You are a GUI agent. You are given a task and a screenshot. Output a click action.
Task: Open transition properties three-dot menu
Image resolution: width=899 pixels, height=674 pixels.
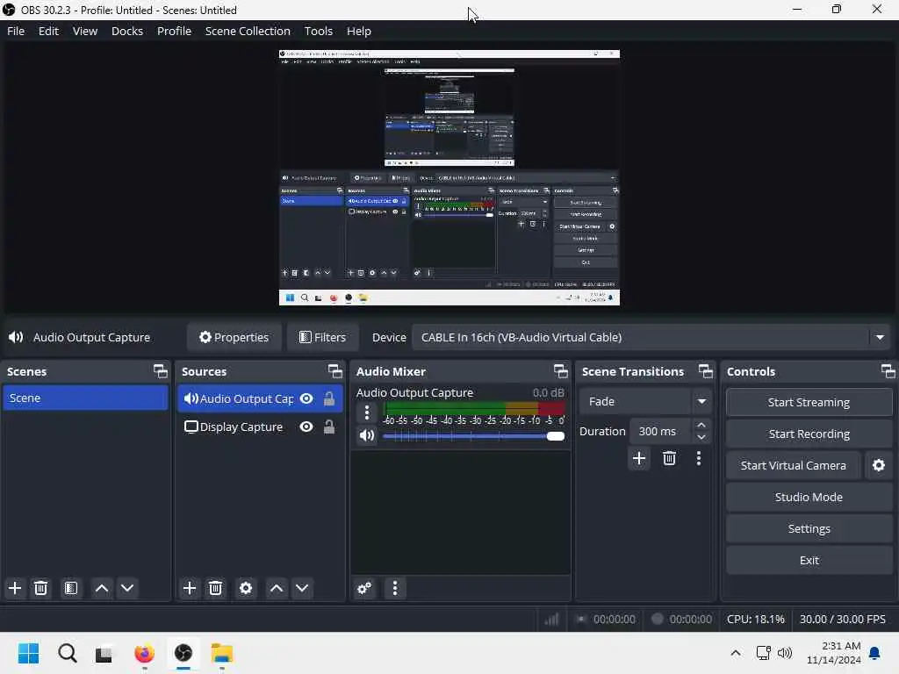point(698,458)
